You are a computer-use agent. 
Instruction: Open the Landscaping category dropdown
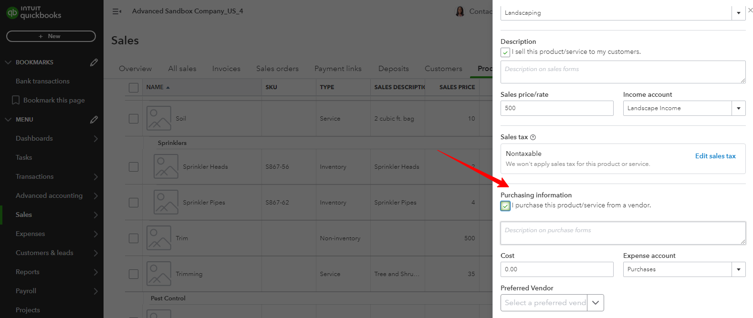coord(738,13)
